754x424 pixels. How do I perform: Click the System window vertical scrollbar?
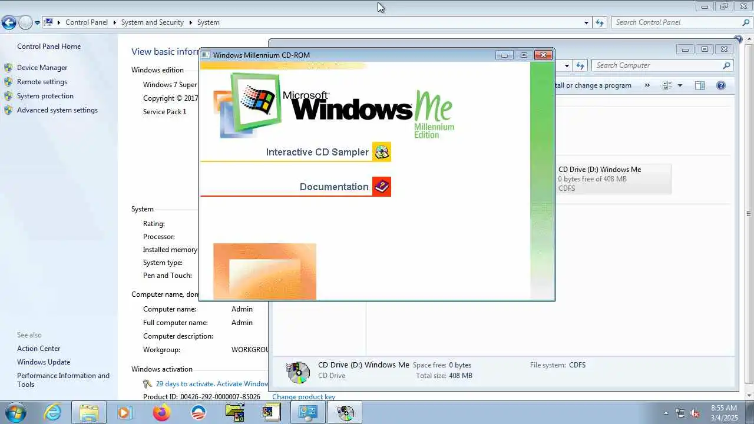[749, 214]
